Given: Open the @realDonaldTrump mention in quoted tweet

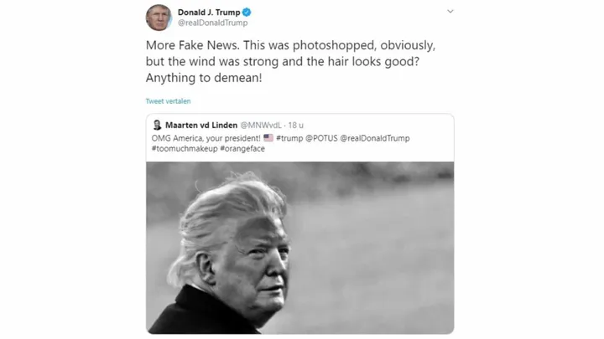Looking at the screenshot, I should point(375,138).
